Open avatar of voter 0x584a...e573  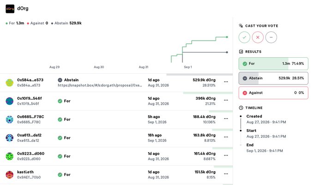pyautogui.click(x=9, y=83)
